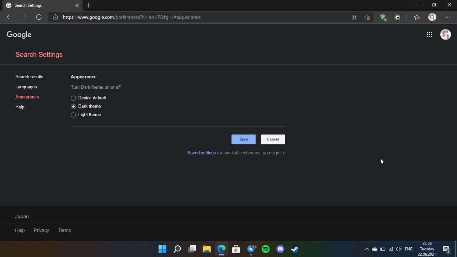457x257 pixels.
Task: Click the battery status tray icon
Action: tap(383, 249)
